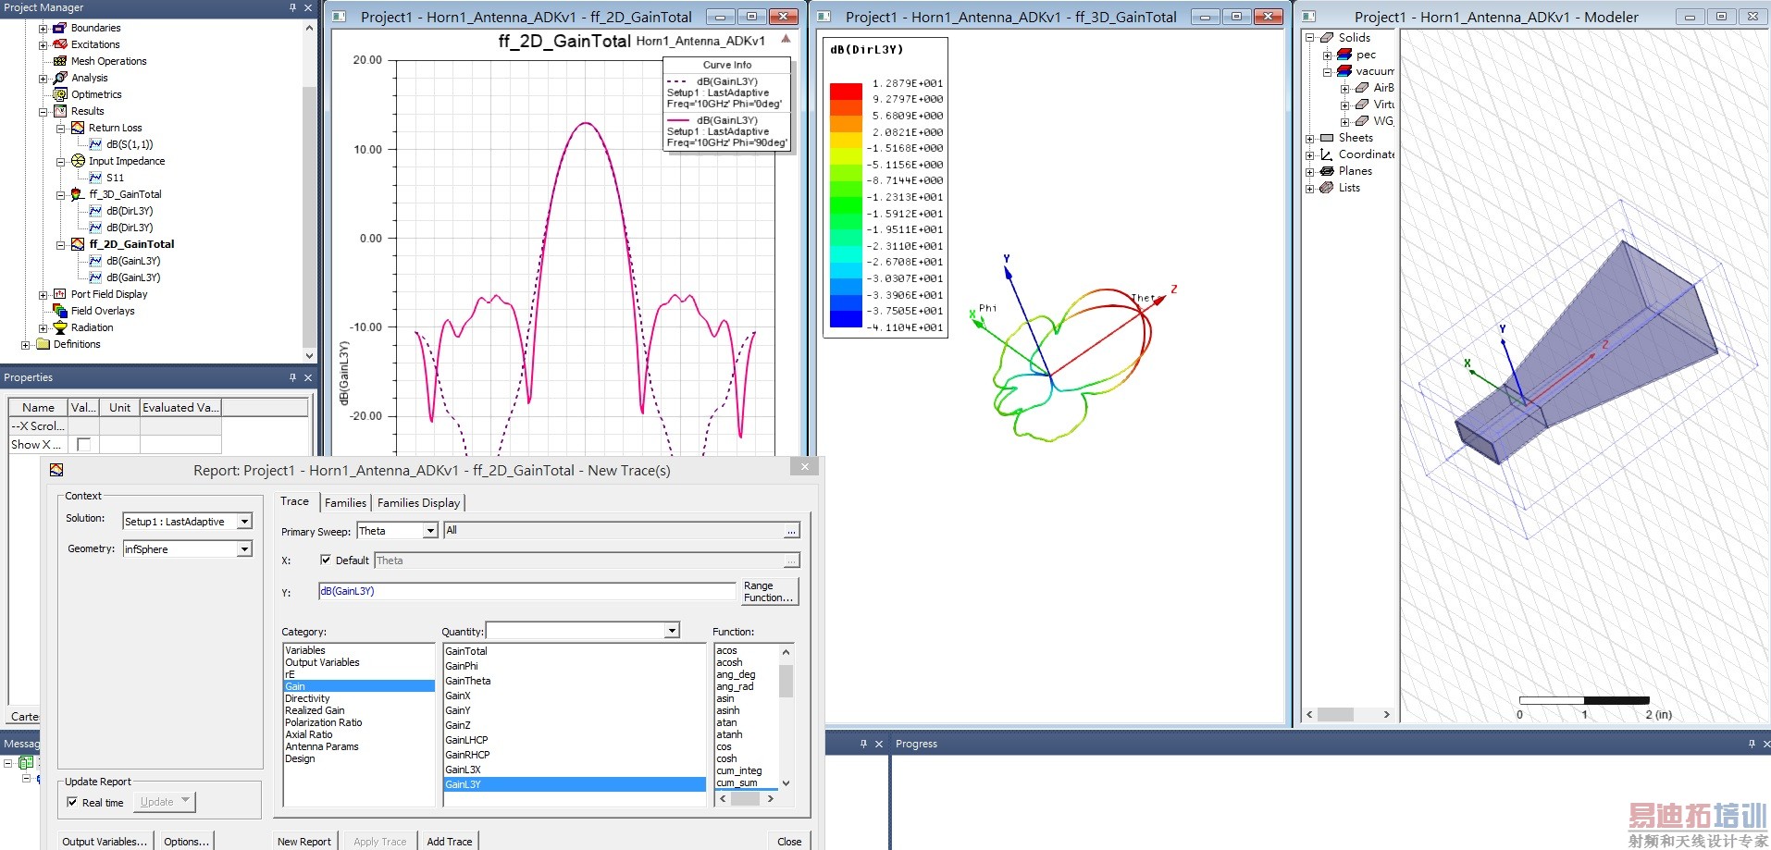Expand the Sheets node in the Modeler tree

click(x=1310, y=139)
